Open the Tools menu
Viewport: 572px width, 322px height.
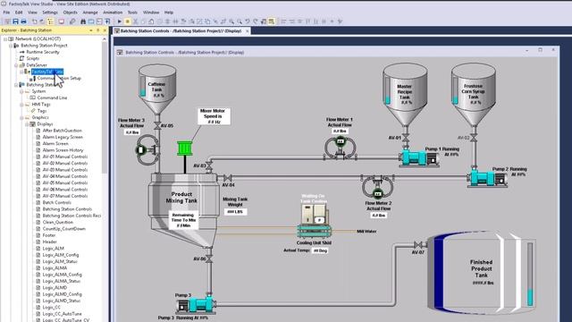132,13
